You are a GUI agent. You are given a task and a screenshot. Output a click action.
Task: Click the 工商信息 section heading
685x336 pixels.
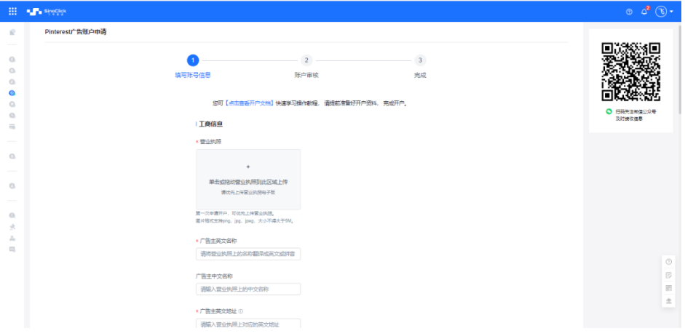[211, 124]
